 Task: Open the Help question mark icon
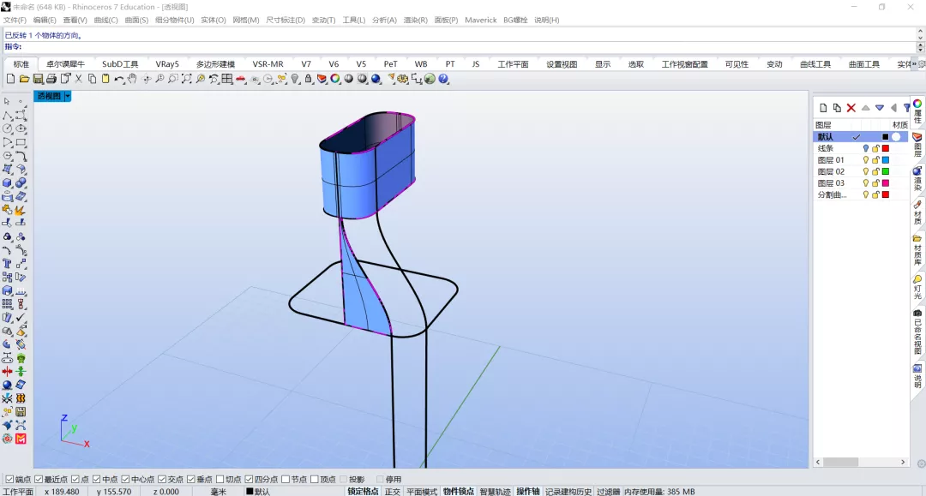(443, 79)
